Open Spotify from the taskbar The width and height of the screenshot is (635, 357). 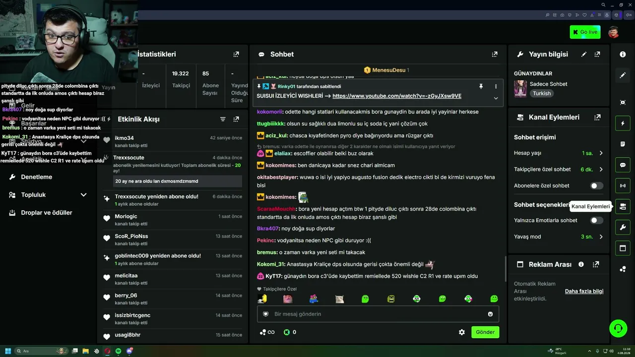coord(119,351)
